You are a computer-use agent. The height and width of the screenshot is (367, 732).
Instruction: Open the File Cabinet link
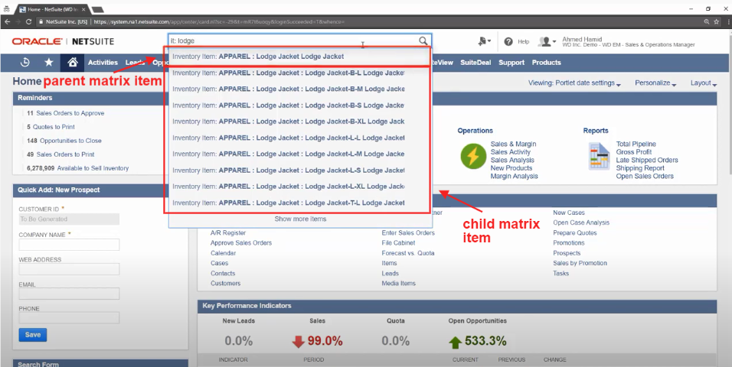tap(399, 243)
